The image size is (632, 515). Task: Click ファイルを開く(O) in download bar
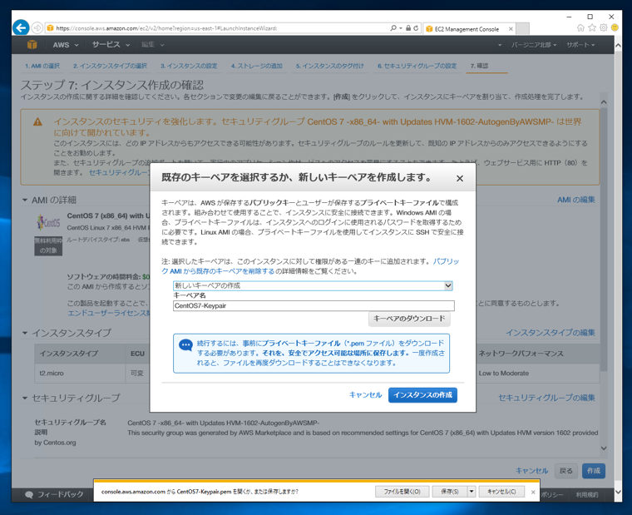point(402,492)
